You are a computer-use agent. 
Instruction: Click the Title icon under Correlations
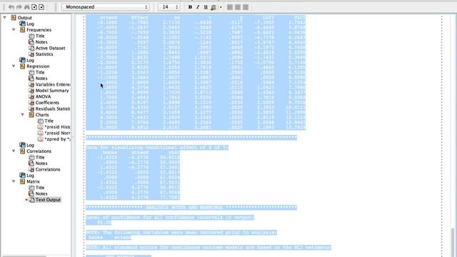click(x=31, y=157)
